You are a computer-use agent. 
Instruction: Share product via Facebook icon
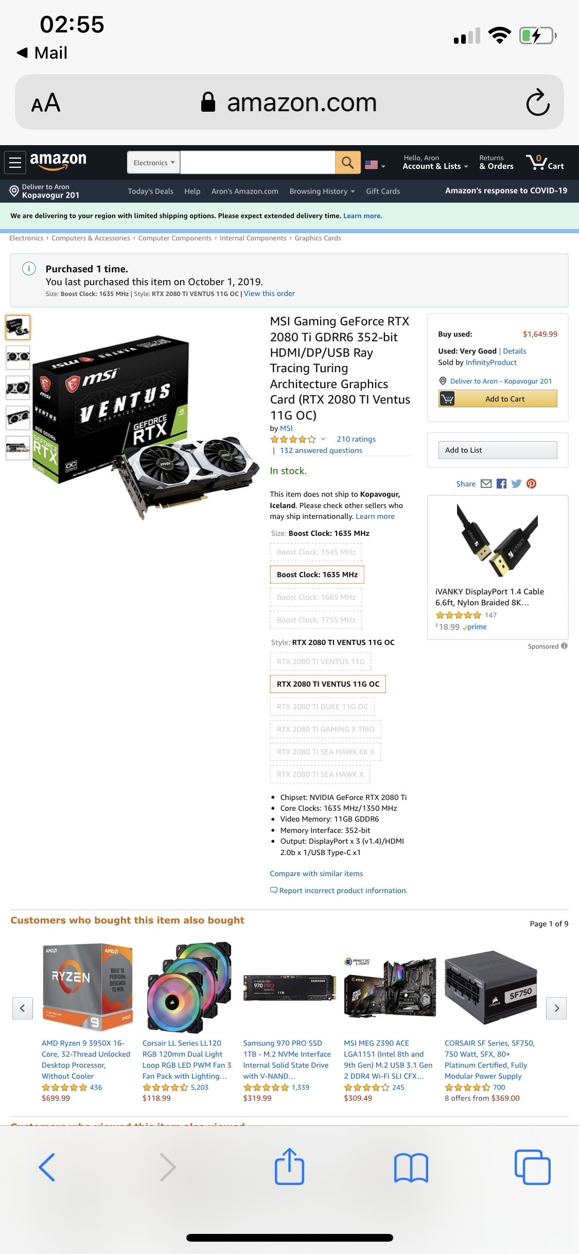click(501, 484)
